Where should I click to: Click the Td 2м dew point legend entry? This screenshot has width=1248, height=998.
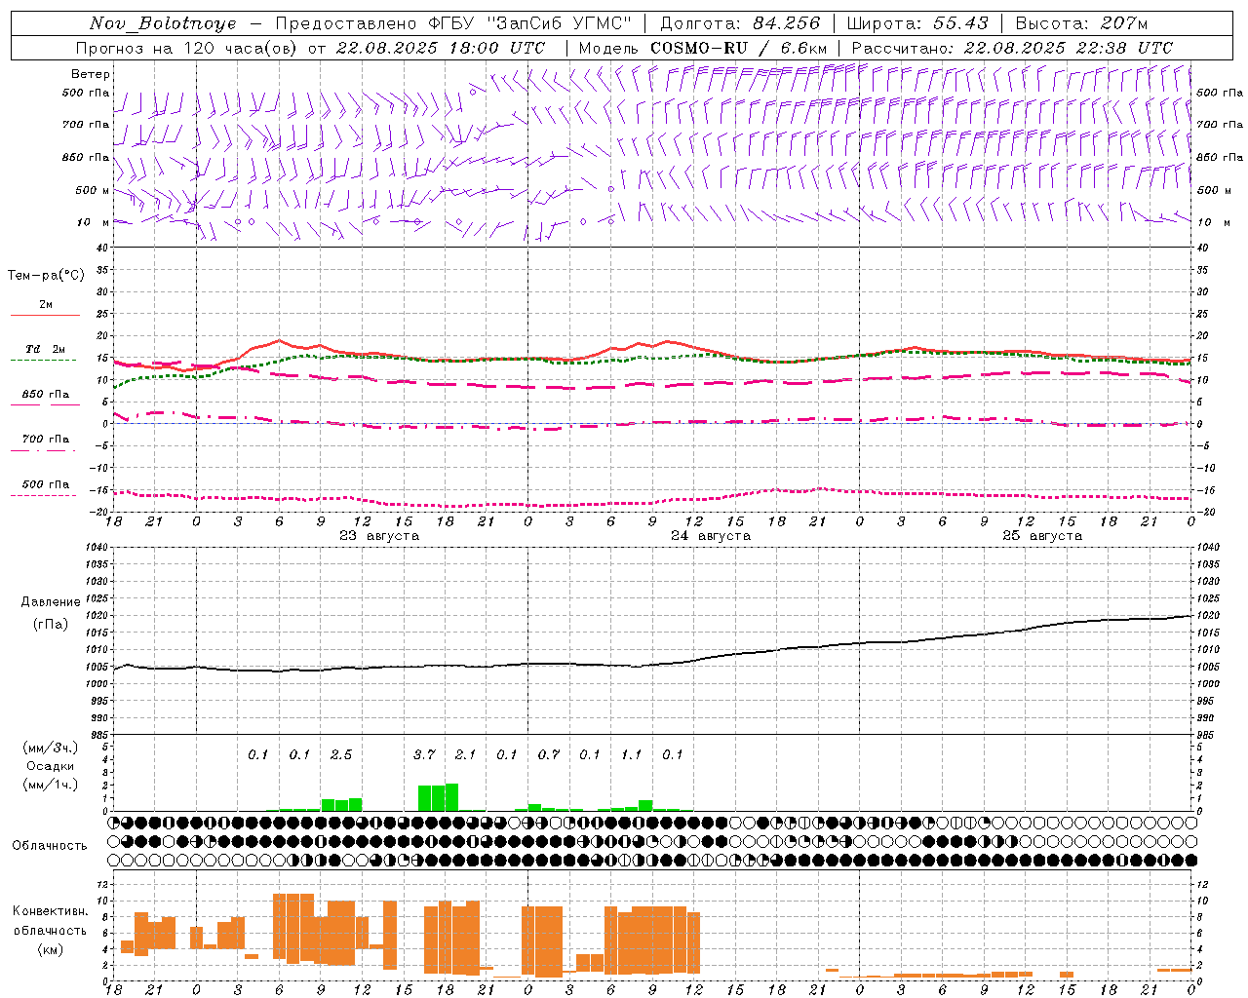(46, 349)
